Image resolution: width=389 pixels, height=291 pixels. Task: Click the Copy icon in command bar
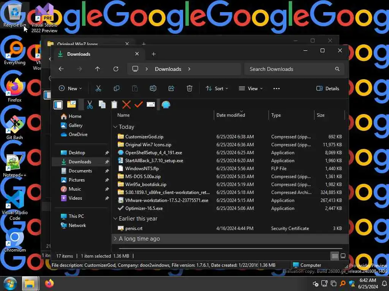coord(116,88)
